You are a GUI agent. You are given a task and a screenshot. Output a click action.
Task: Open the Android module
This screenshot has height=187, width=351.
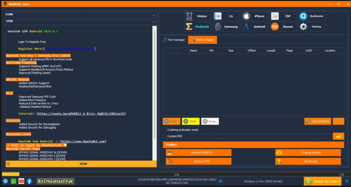255,27
